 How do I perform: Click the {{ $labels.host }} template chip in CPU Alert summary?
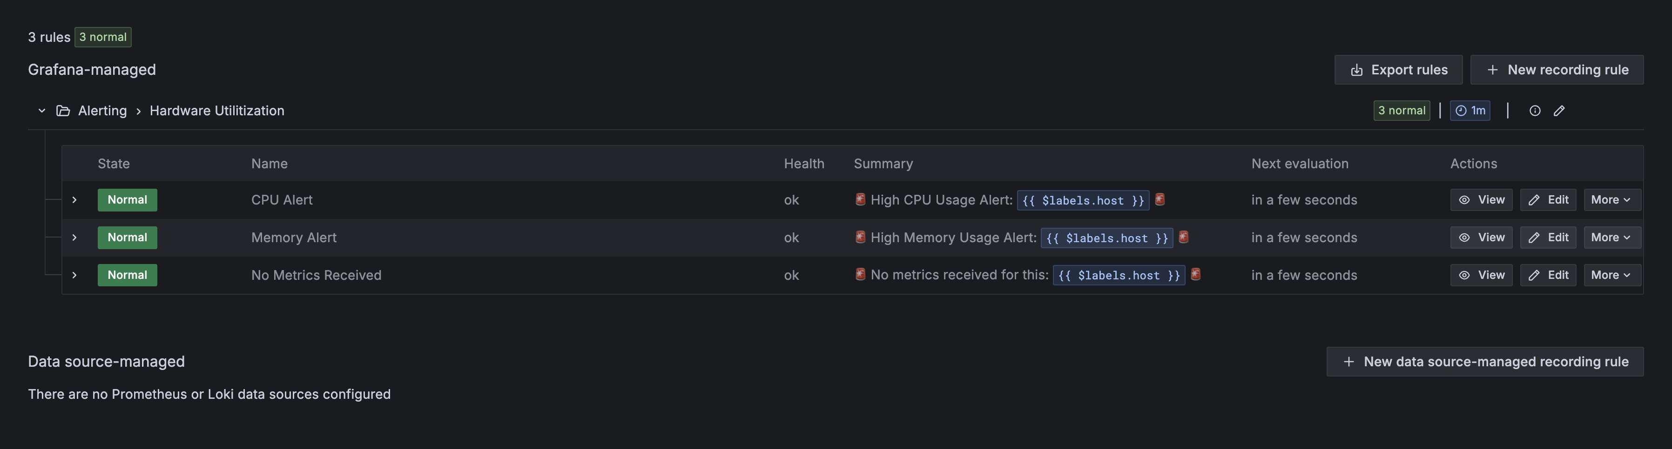click(x=1083, y=200)
